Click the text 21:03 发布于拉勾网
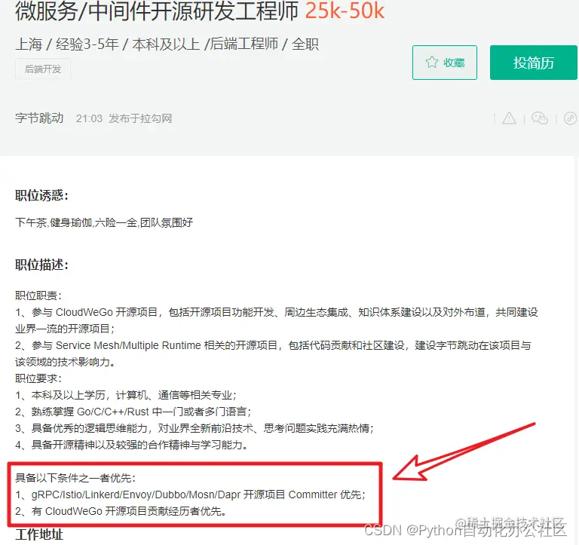579x545 pixels. click(x=124, y=118)
